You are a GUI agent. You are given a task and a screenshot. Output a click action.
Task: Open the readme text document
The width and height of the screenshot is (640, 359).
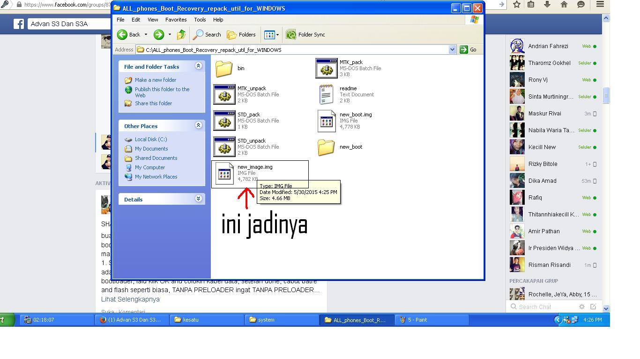pos(326,94)
